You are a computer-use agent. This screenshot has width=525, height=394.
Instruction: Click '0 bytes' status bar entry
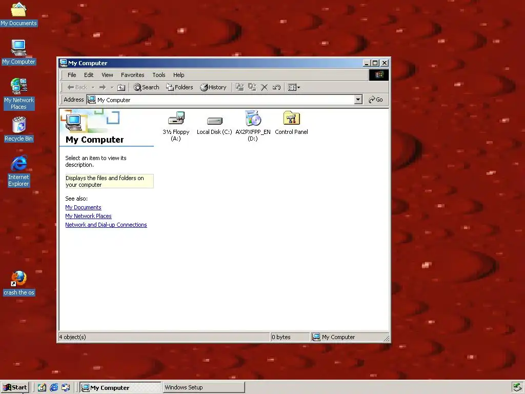tap(281, 337)
